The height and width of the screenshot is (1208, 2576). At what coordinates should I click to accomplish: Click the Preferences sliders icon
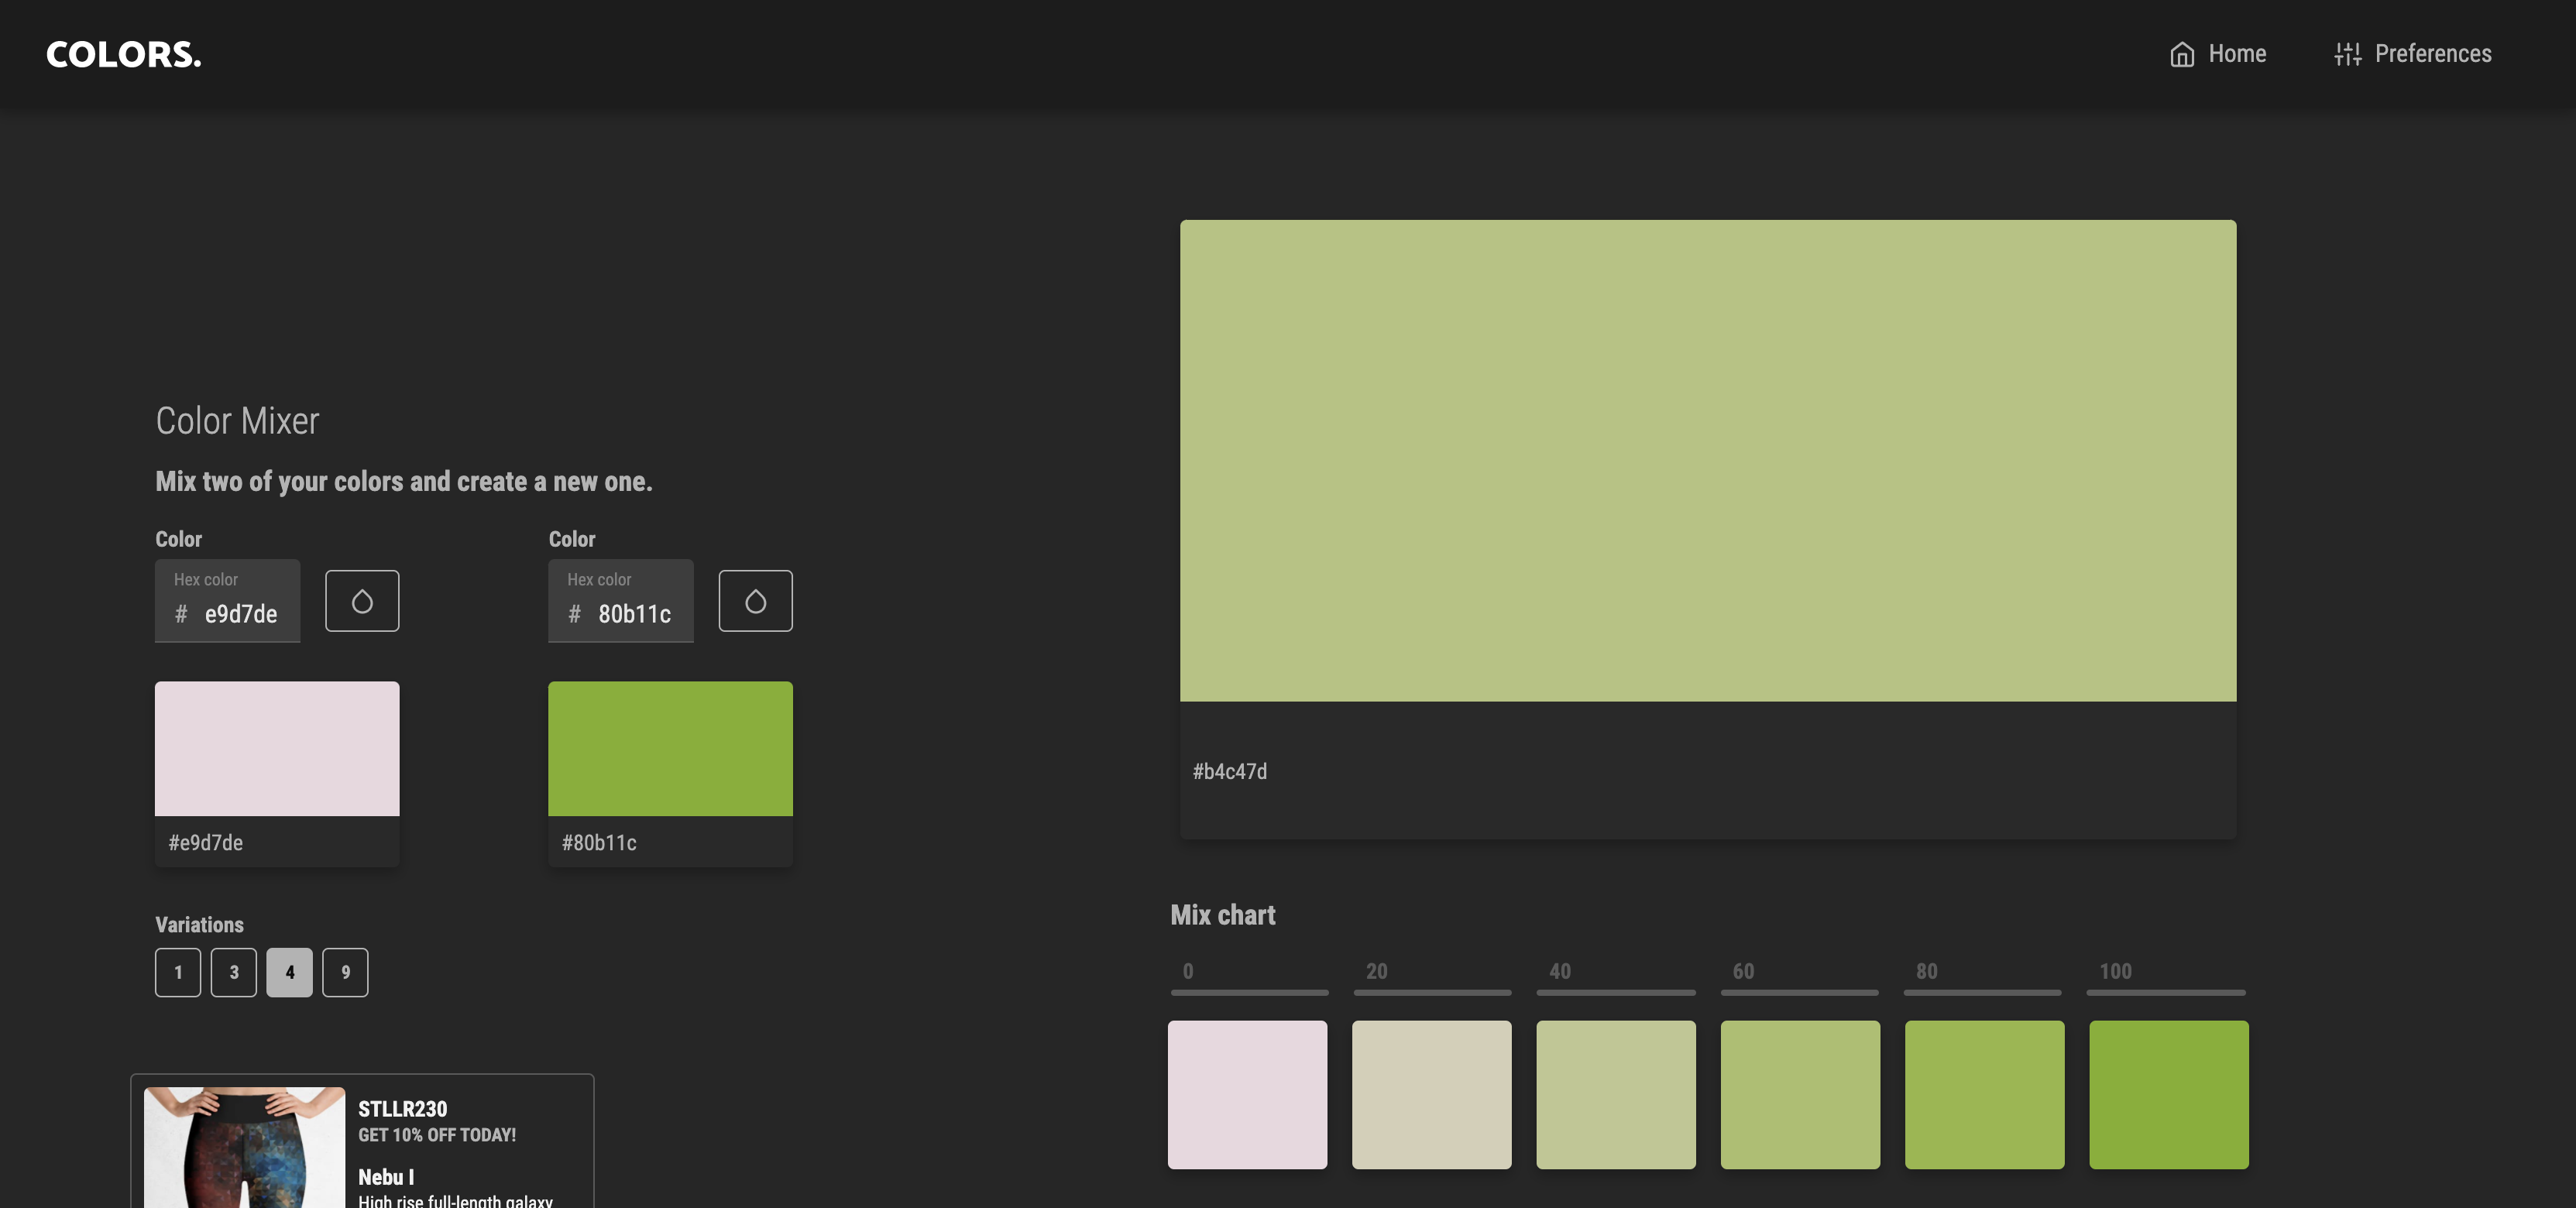pyautogui.click(x=2347, y=54)
